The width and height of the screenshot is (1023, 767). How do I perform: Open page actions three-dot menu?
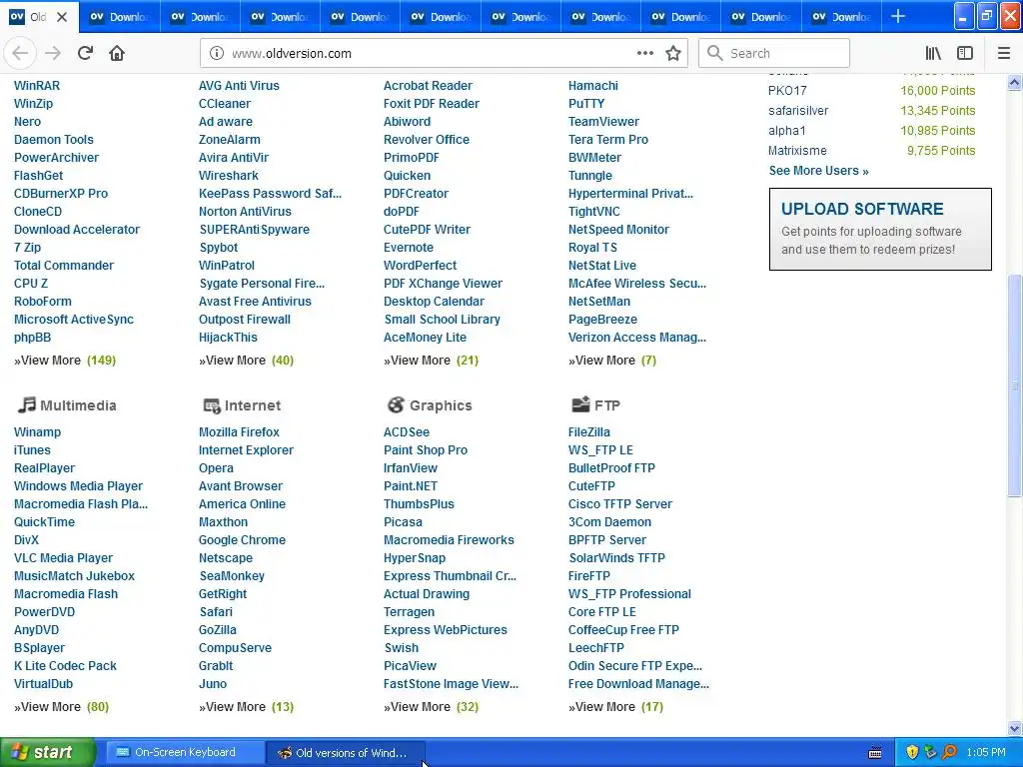(x=644, y=54)
